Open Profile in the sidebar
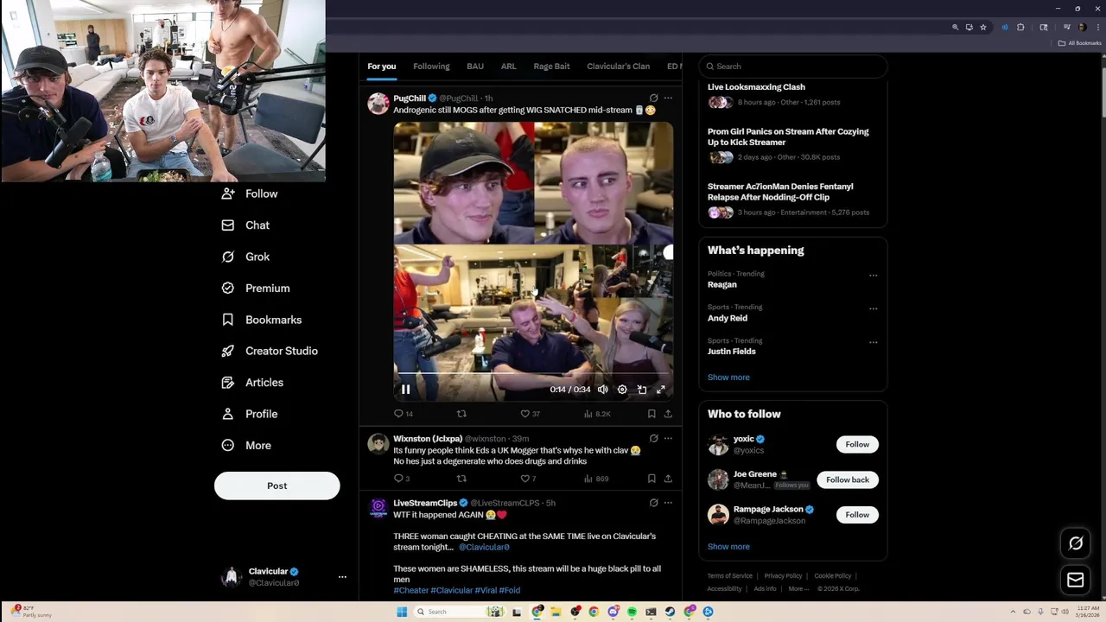 tap(249, 414)
